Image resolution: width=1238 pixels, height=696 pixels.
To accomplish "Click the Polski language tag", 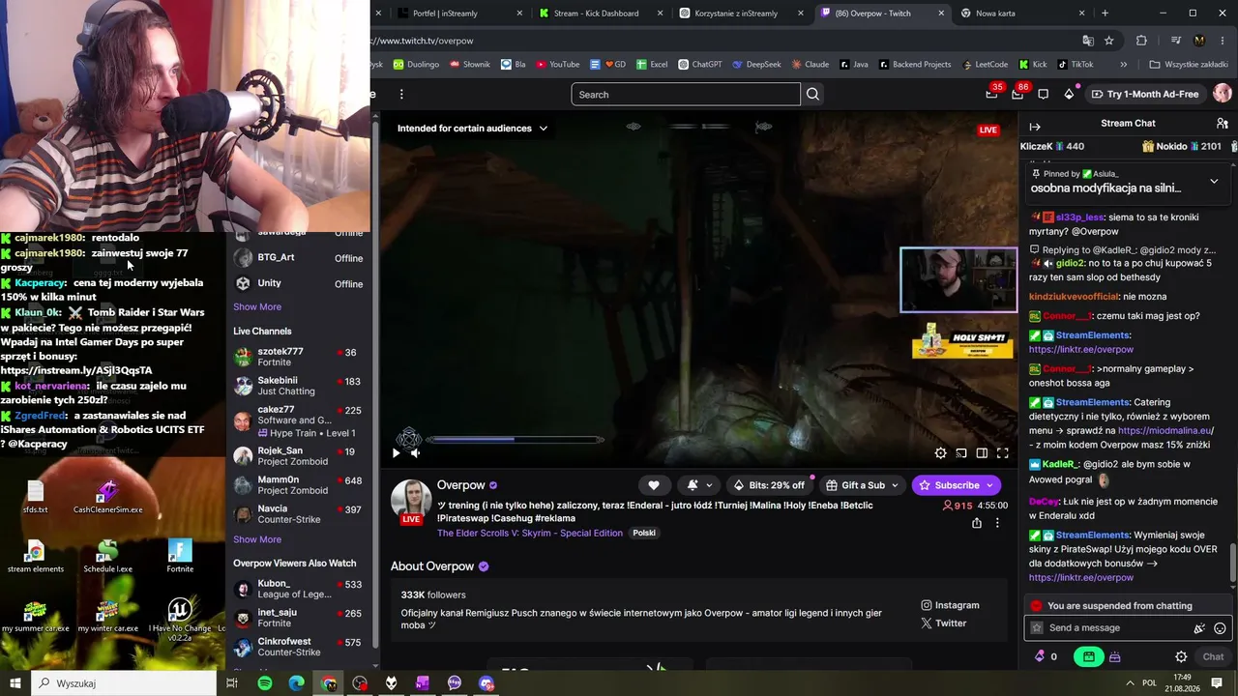I will tap(644, 533).
